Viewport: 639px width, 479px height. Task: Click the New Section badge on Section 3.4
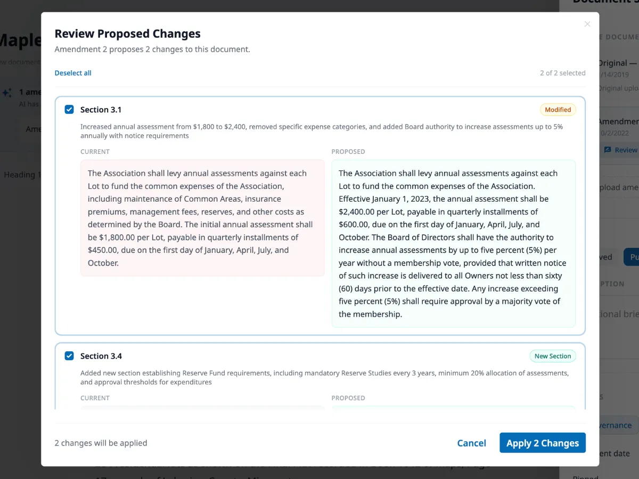coord(553,356)
